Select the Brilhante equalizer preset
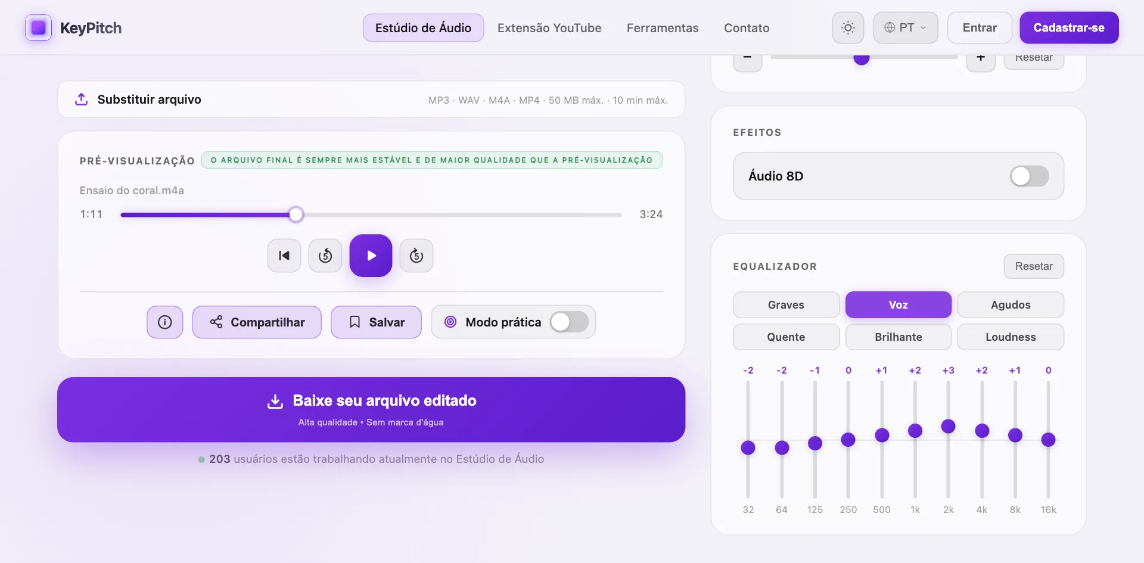This screenshot has width=1144, height=563. click(x=898, y=337)
